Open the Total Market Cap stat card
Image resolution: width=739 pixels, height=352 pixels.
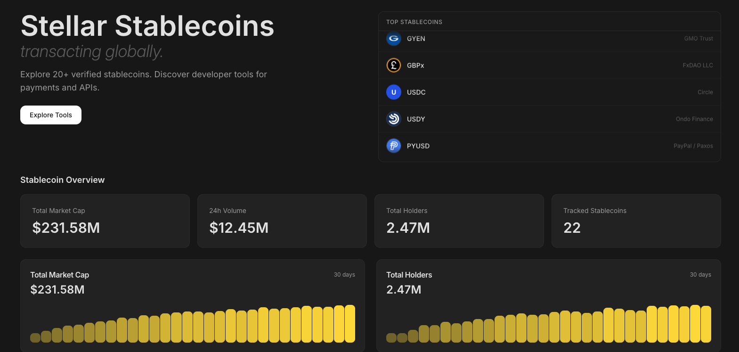pyautogui.click(x=105, y=221)
